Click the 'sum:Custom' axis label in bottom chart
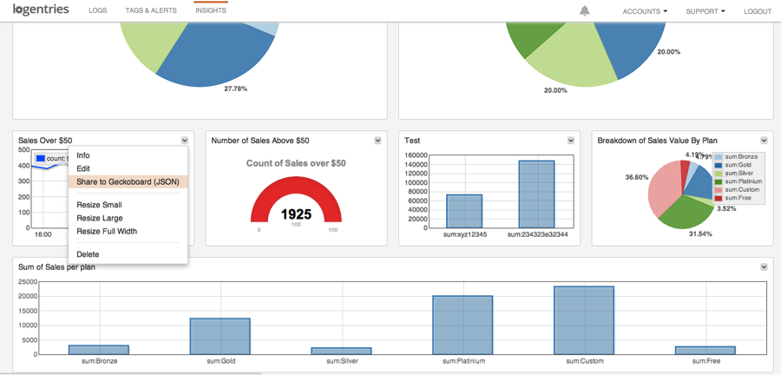 pyautogui.click(x=584, y=361)
